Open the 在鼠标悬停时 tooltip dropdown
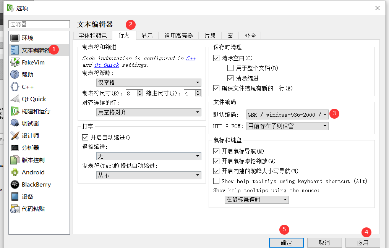 point(257,200)
